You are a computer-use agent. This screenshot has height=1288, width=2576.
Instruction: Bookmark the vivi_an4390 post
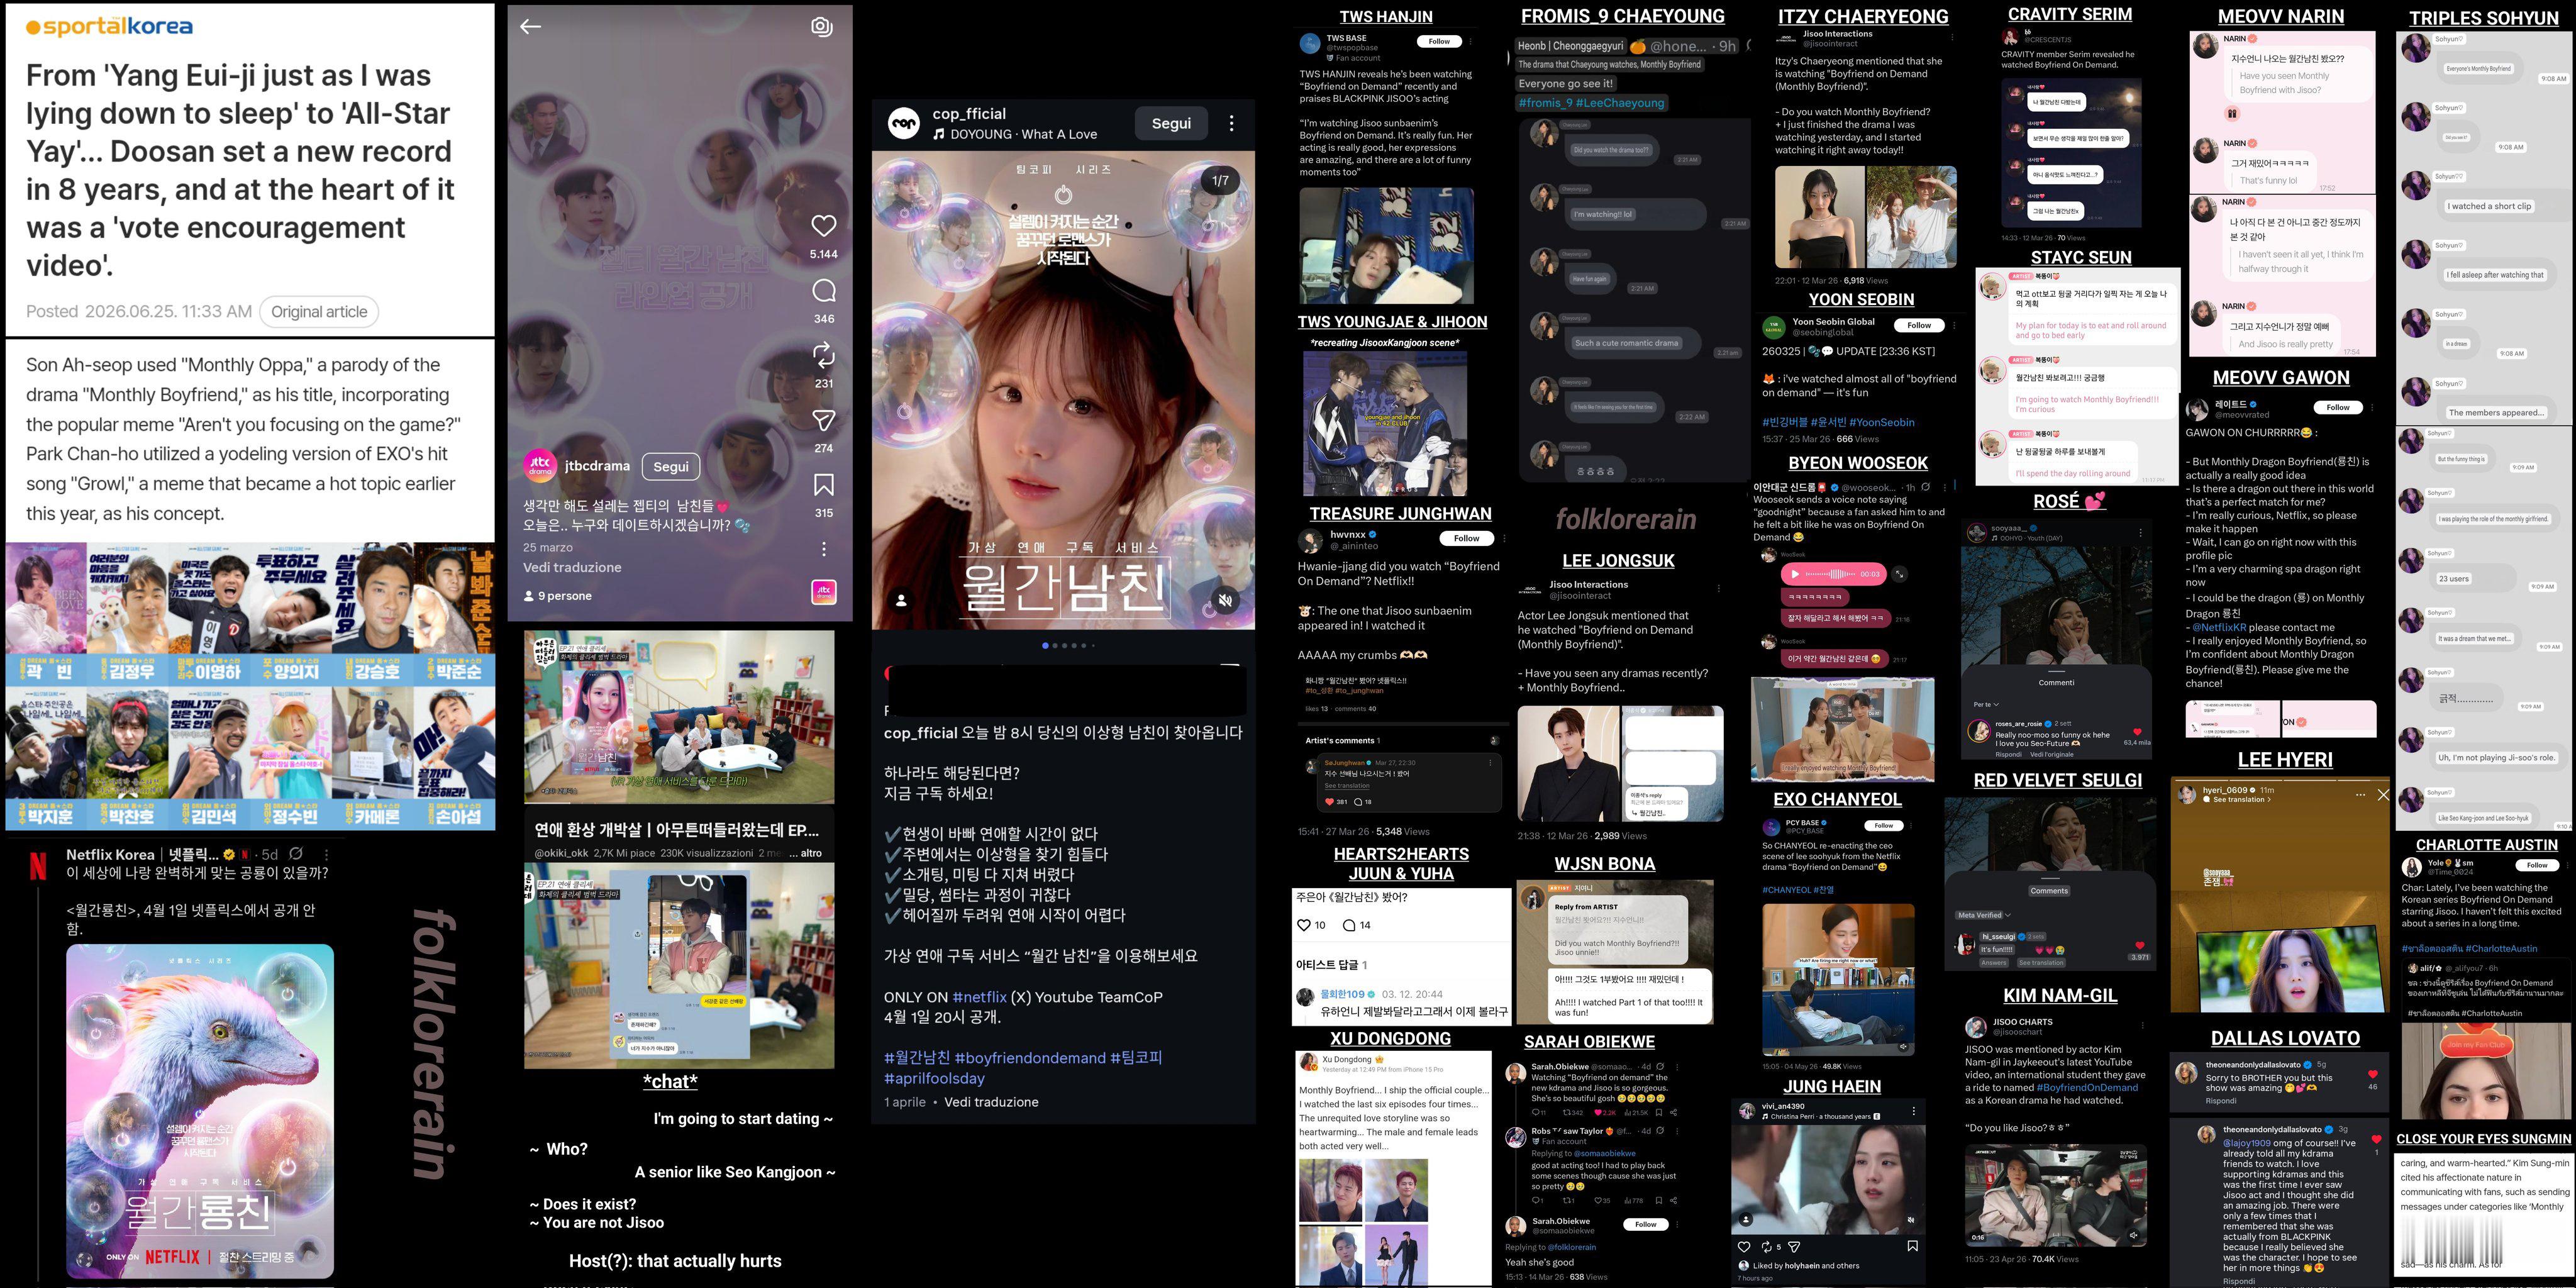coord(1912,1246)
